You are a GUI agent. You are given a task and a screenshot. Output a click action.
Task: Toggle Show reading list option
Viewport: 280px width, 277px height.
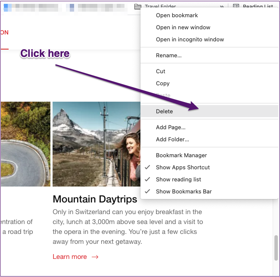pos(209,179)
